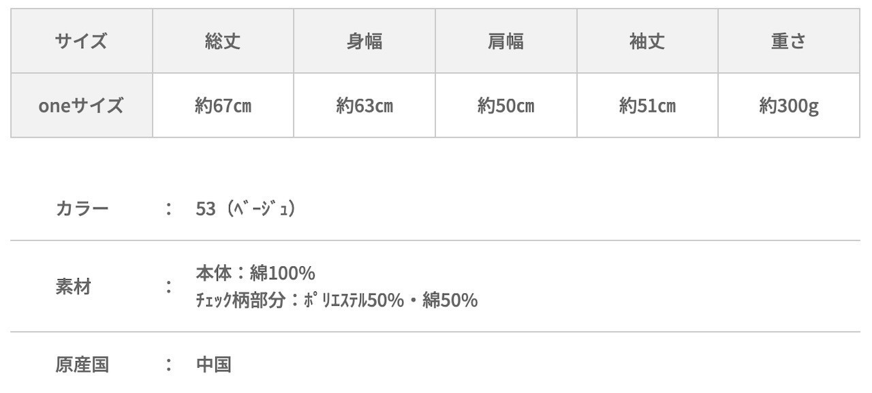The width and height of the screenshot is (872, 393).
Task: Click the 約300g weight value
Action: 789,106
